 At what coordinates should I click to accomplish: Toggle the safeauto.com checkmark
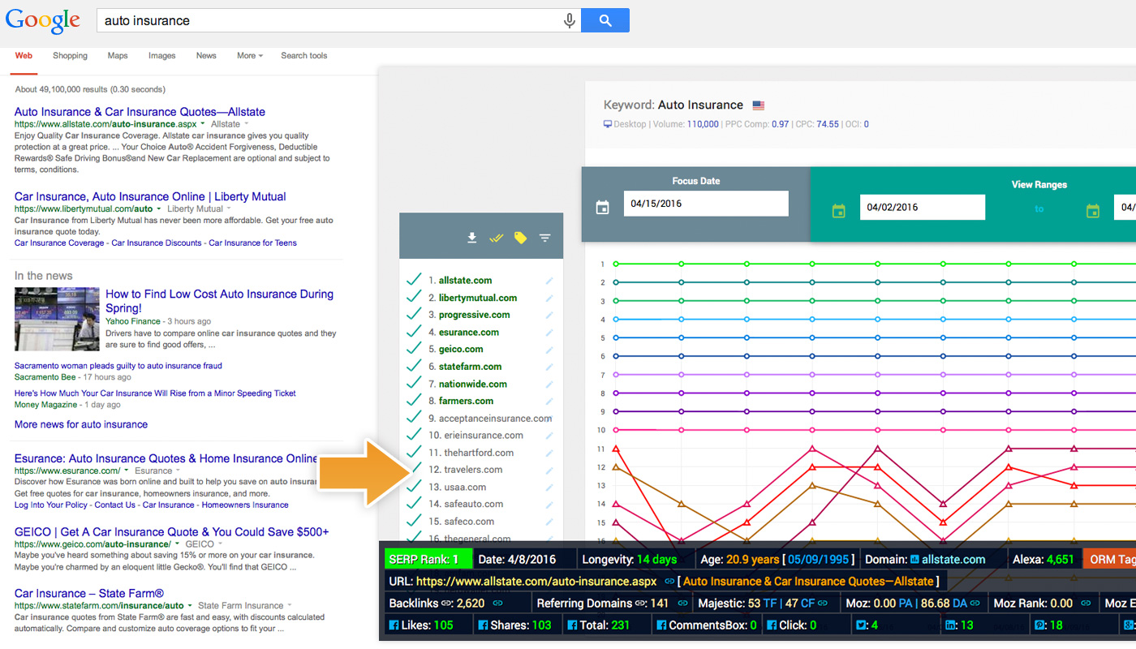(414, 504)
